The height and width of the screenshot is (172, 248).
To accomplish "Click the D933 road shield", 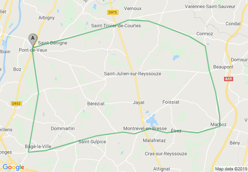I will (16, 104).
